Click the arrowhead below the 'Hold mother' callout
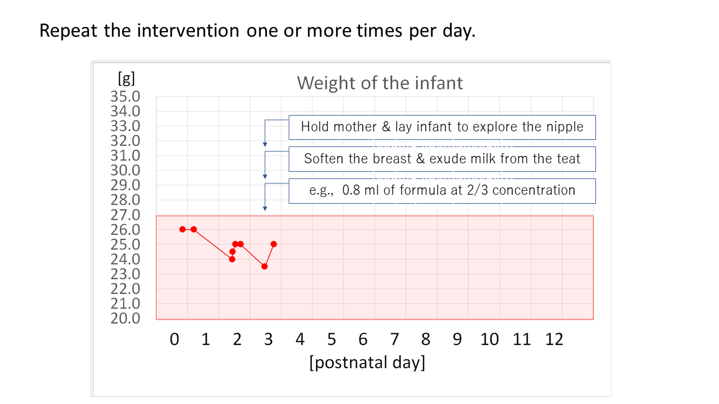Screen dimensions: 719x404 coord(265,145)
